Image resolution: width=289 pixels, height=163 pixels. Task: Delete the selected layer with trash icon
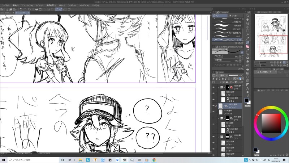point(242,82)
